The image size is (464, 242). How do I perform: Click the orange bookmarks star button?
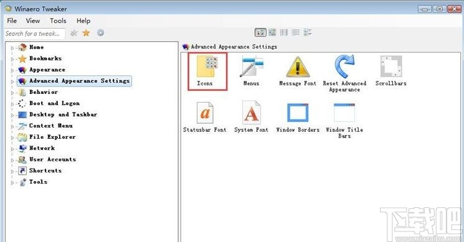click(86, 33)
